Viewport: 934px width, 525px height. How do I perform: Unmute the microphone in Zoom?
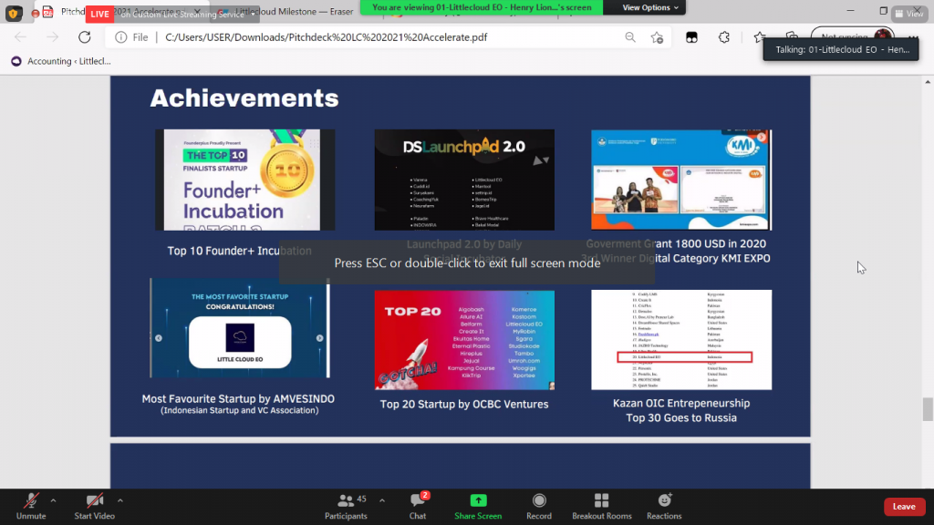[x=31, y=507]
